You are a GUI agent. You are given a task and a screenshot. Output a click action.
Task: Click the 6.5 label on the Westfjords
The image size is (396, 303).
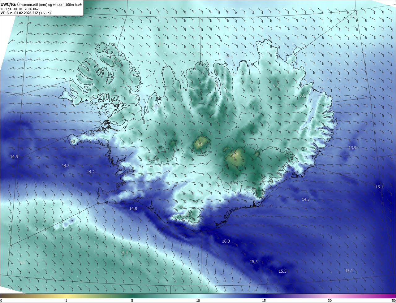(x=117, y=61)
